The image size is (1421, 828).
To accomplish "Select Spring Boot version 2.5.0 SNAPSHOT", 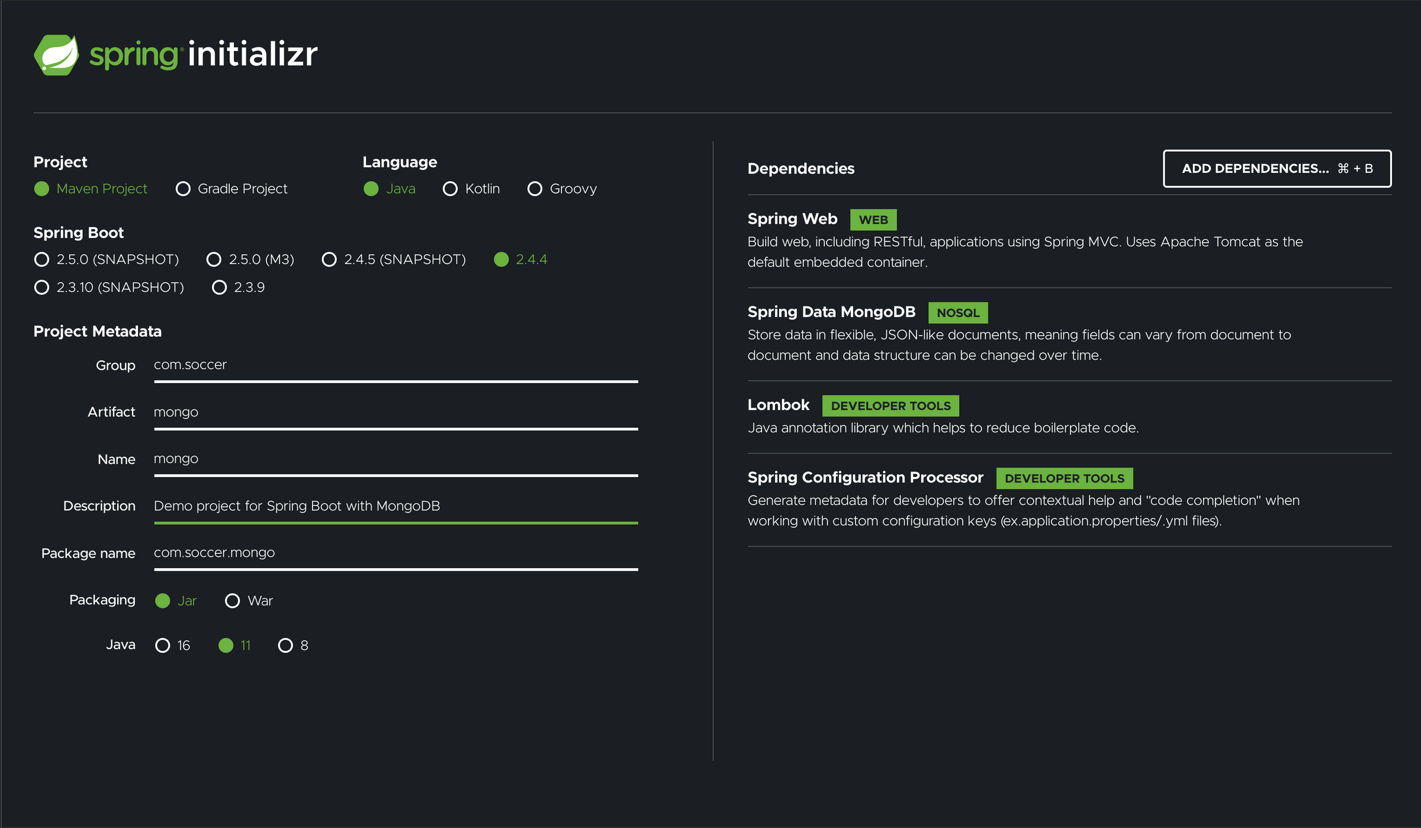I will click(41, 259).
